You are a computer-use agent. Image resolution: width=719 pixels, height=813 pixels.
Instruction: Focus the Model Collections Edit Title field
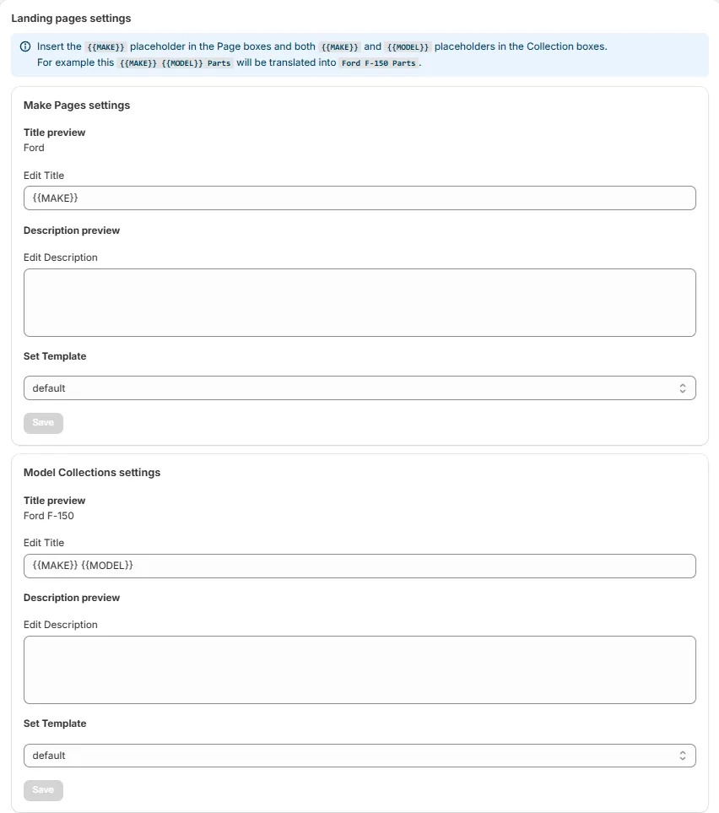[x=359, y=566]
